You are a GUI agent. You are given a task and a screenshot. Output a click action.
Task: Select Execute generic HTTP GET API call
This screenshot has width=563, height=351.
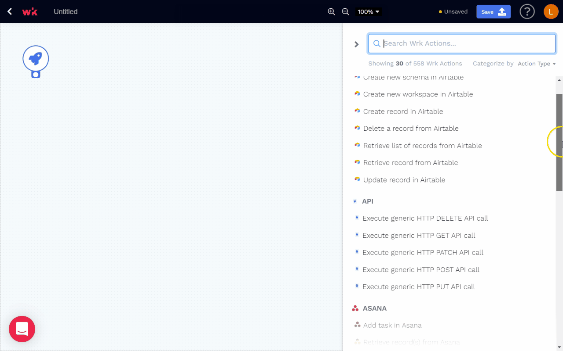point(419,236)
